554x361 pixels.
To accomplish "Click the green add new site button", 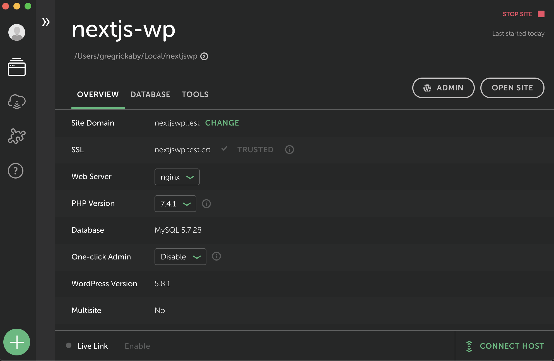I will coord(17,342).
